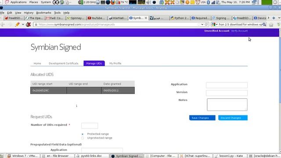Viewport: 281px width, 158px height.
Task: Click the Number of UIDs required field
Action: pos(90,126)
